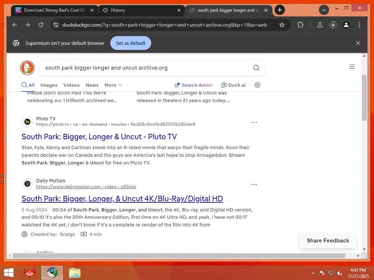Screen dimensions: 374x280
Task: Close the Download Strong Bad's Cool Game tab
Action: click(x=92, y=10)
